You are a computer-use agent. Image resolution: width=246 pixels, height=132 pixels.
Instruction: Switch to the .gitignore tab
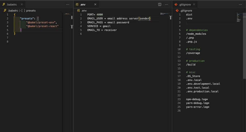pos(185,4)
